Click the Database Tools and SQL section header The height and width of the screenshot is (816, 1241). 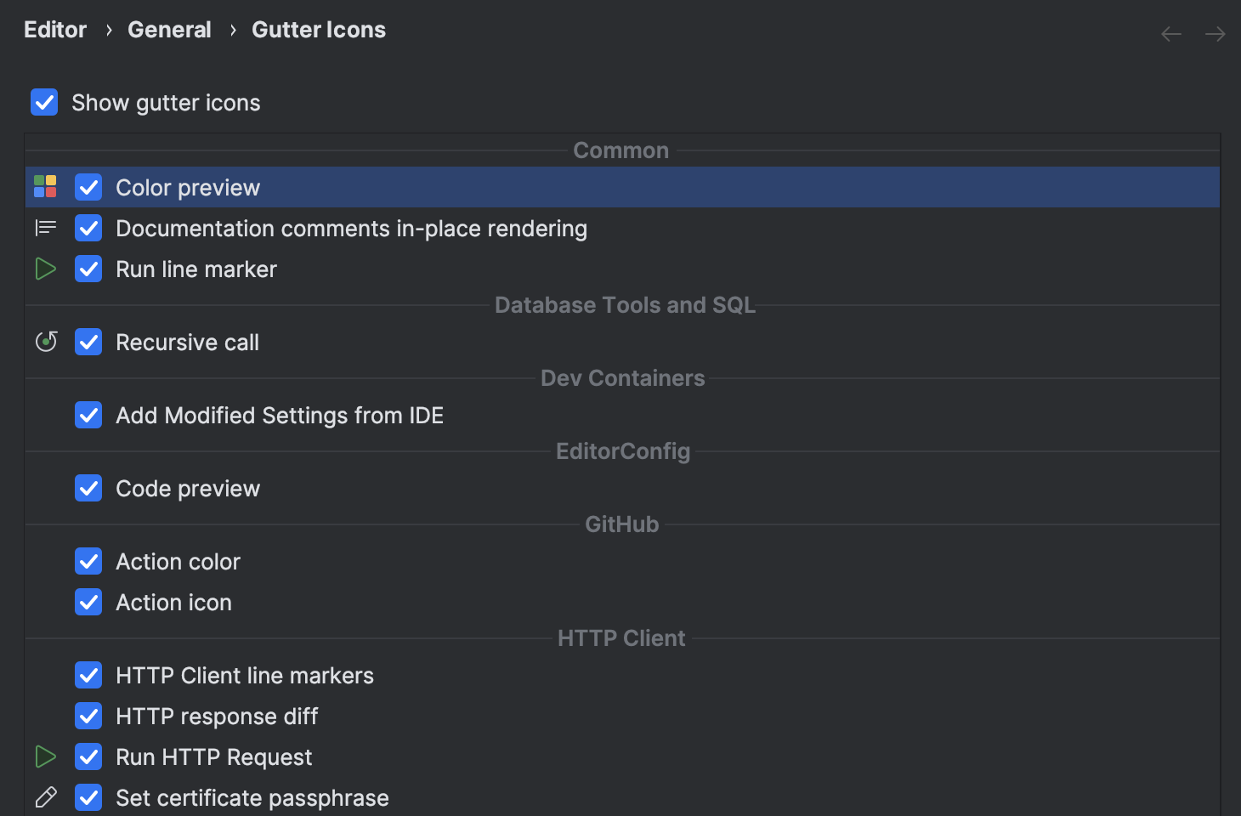(x=624, y=305)
